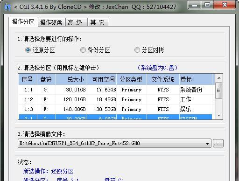
Task: Select partition 1:3 F: 娱乐 row
Action: coord(115,109)
